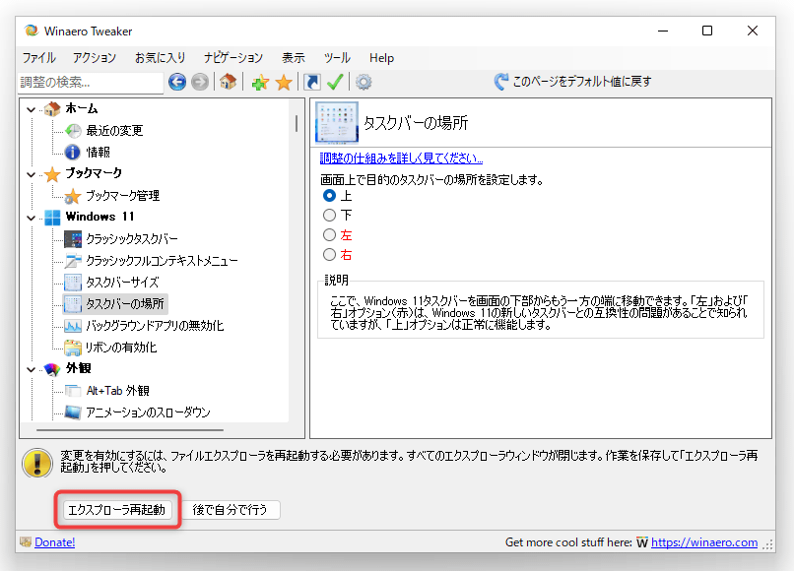Open the 表示 menu

pyautogui.click(x=294, y=58)
